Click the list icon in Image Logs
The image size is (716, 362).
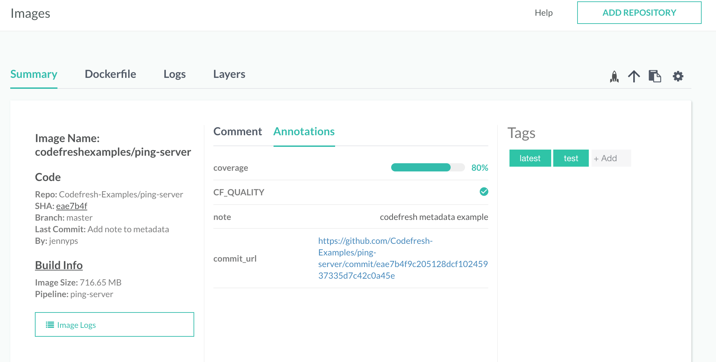[x=50, y=325]
